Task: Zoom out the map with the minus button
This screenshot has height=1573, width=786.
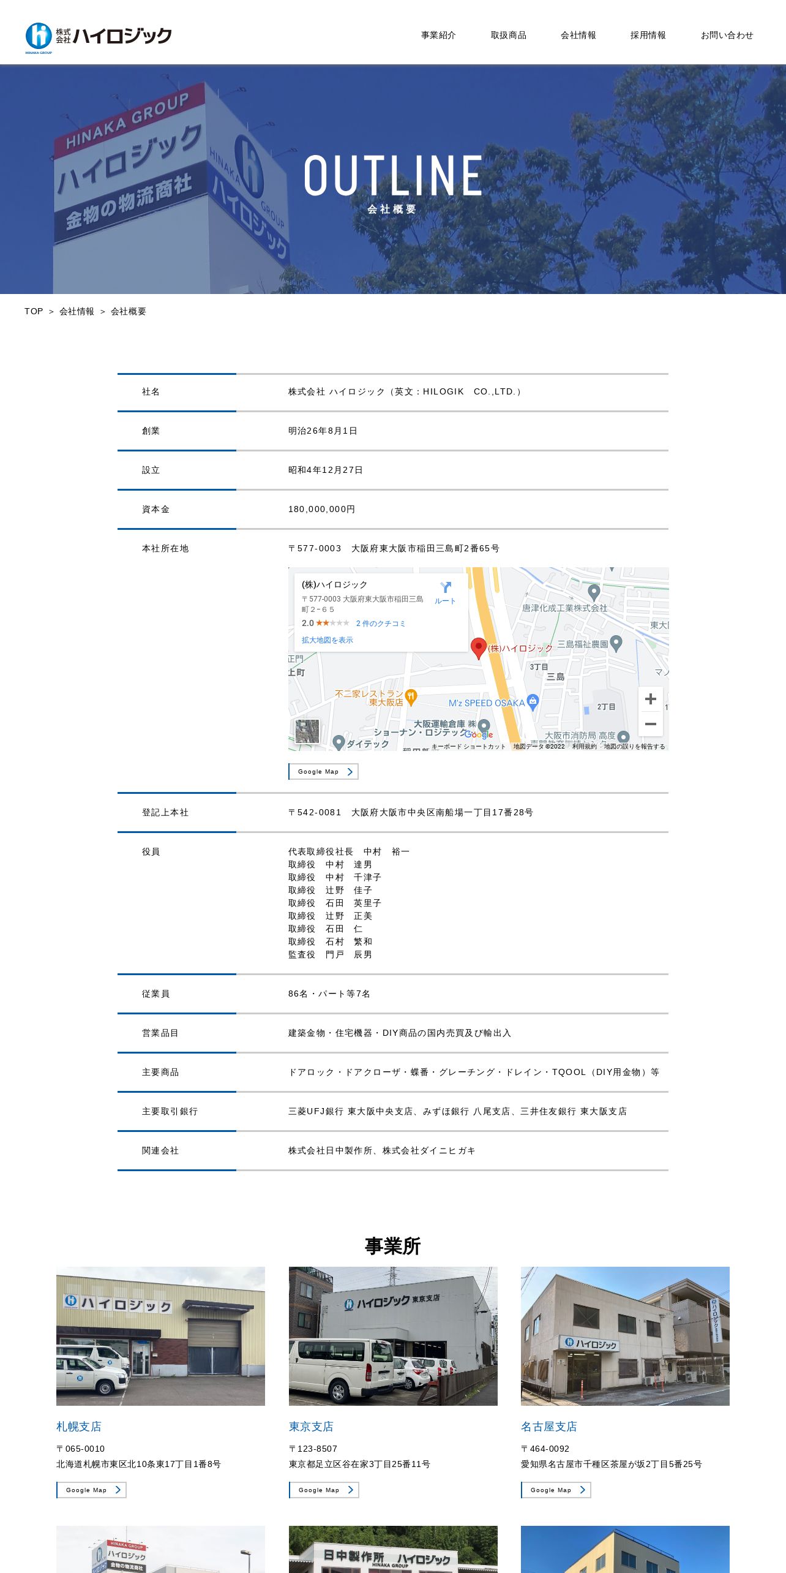Action: tap(651, 724)
